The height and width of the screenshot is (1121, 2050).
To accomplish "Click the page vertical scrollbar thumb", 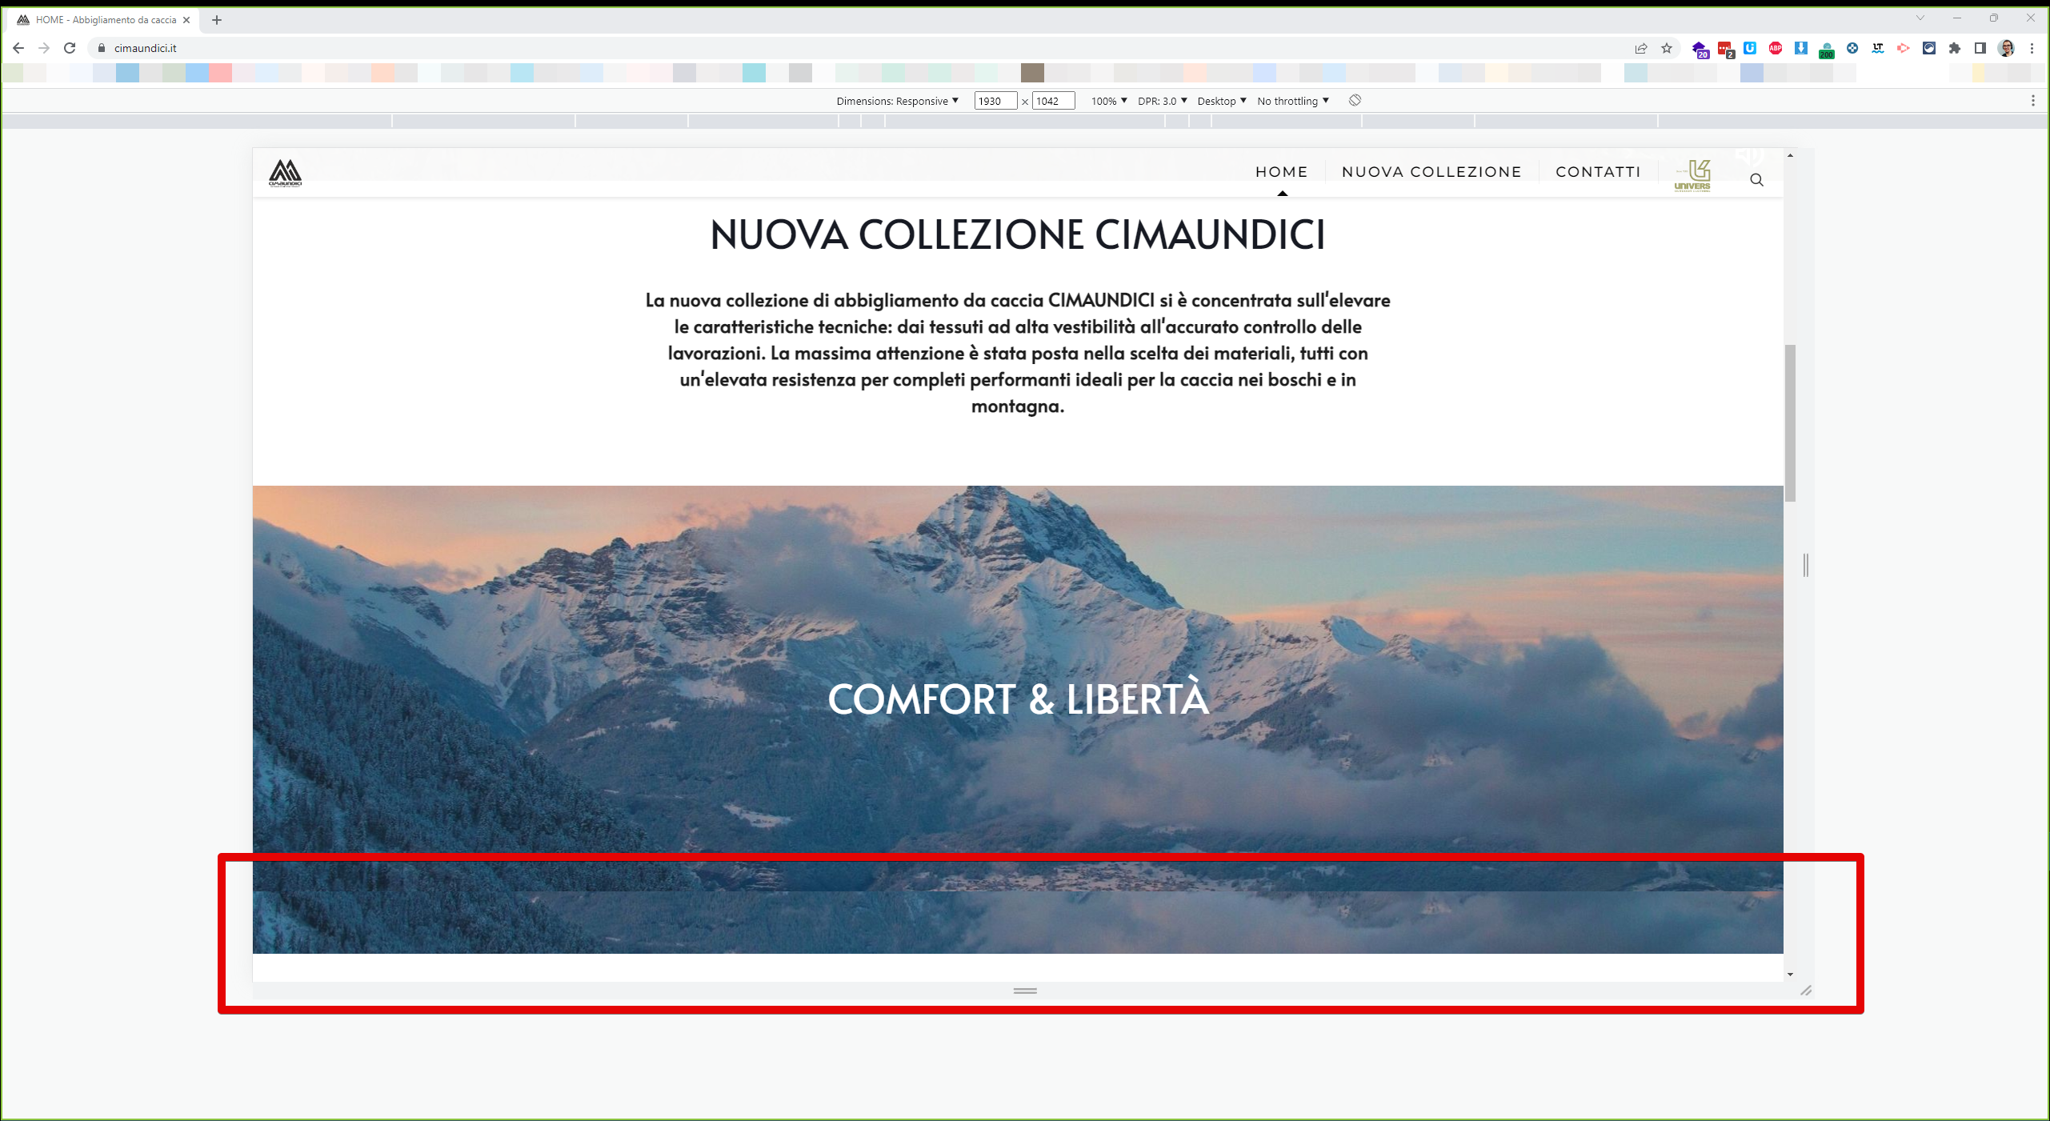I will [1790, 423].
